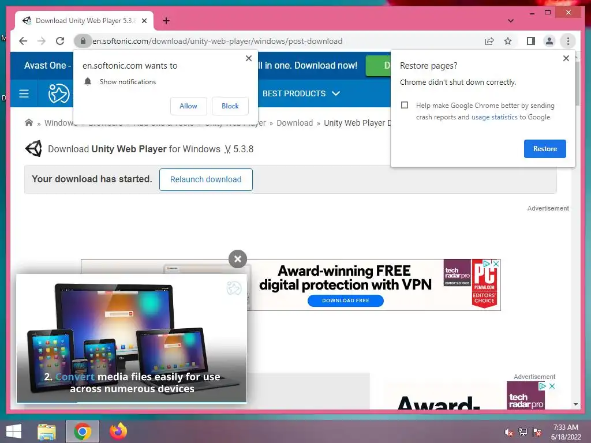Viewport: 591px width, 443px height.
Task: Block softonic notifications
Action: [230, 106]
